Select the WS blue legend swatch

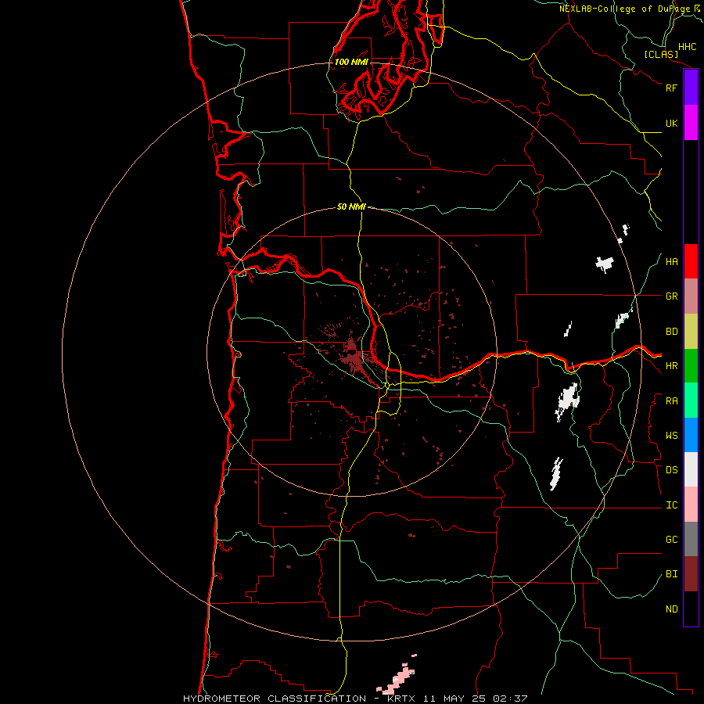click(691, 435)
